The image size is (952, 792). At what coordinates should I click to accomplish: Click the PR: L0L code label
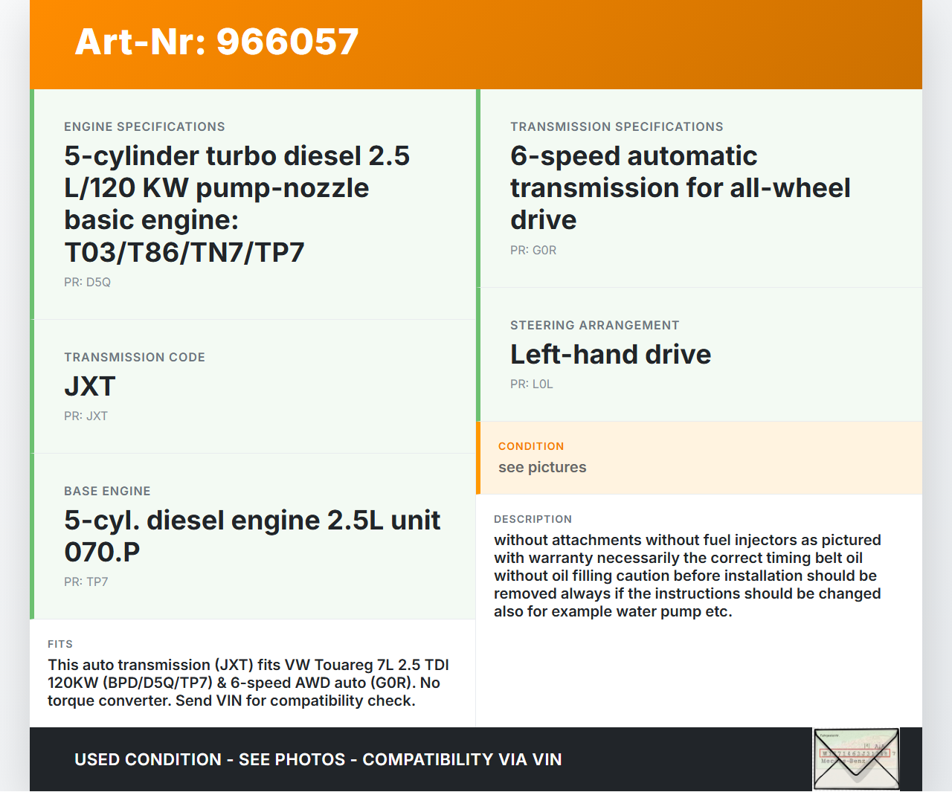[x=531, y=384]
